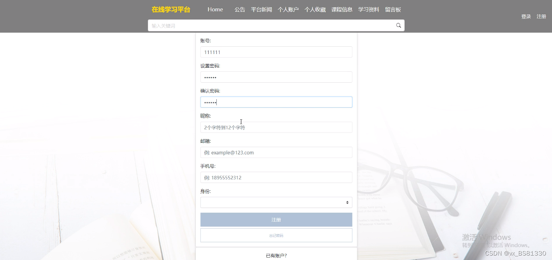Focus the 邮箱 email input
Viewport: 552px width, 260px height.
276,152
